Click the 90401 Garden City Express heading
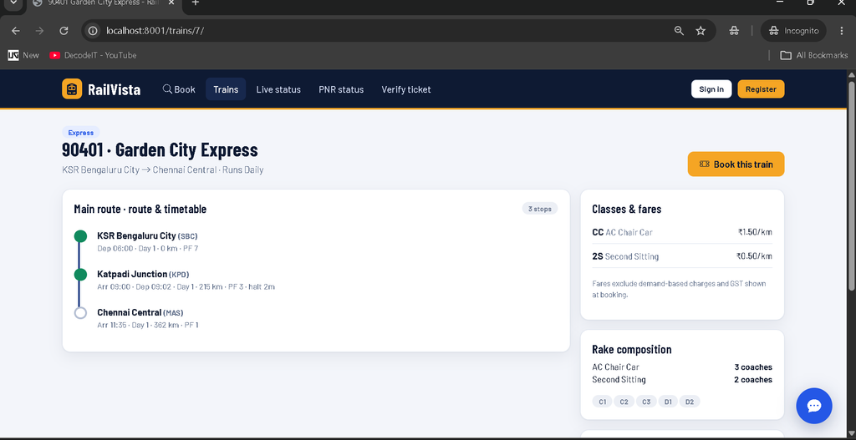Image resolution: width=856 pixels, height=440 pixels. [x=160, y=150]
